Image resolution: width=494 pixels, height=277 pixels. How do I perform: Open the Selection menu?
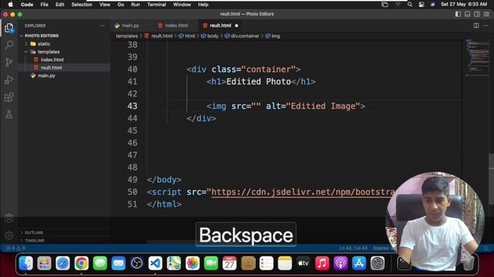coord(82,5)
